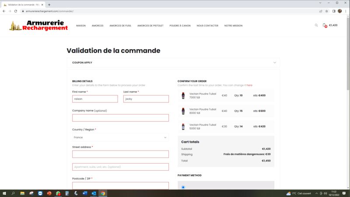Open POUDRE À CANON menu
This screenshot has width=350, height=197.
(x=180, y=26)
